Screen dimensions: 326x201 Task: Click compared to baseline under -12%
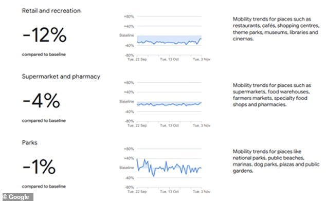pyautogui.click(x=44, y=54)
